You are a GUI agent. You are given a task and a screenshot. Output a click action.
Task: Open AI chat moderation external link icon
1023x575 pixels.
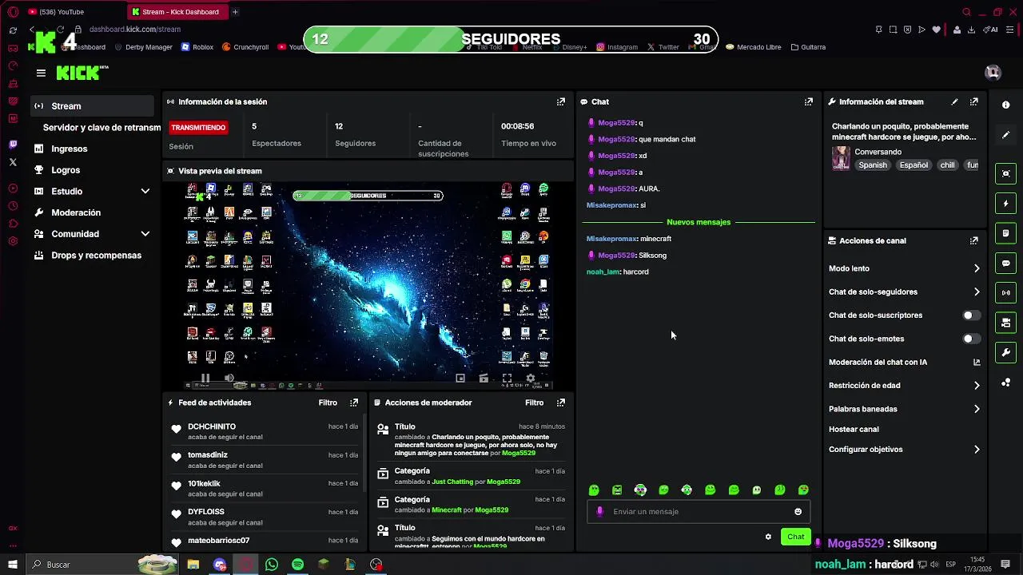976,363
